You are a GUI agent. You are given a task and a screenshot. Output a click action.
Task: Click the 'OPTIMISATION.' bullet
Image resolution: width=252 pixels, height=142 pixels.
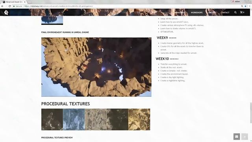click(167, 32)
